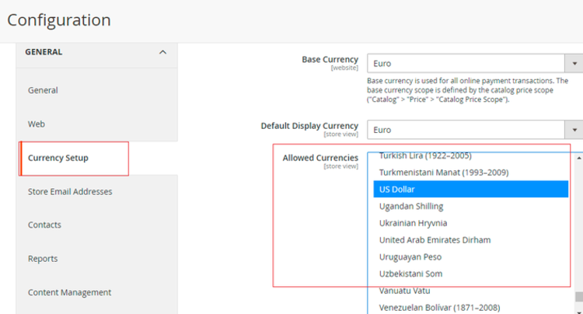Open the Contacts settings tab

[44, 225]
